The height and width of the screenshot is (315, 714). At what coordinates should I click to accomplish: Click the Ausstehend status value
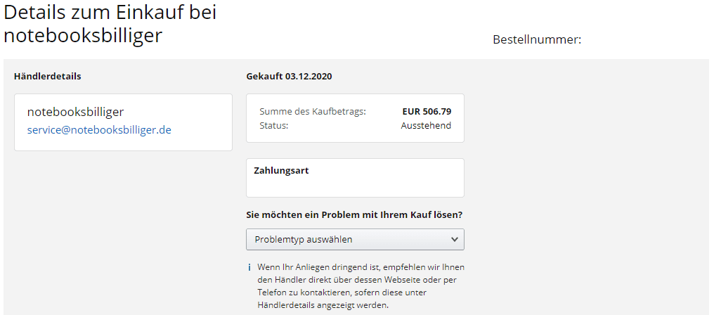point(426,126)
